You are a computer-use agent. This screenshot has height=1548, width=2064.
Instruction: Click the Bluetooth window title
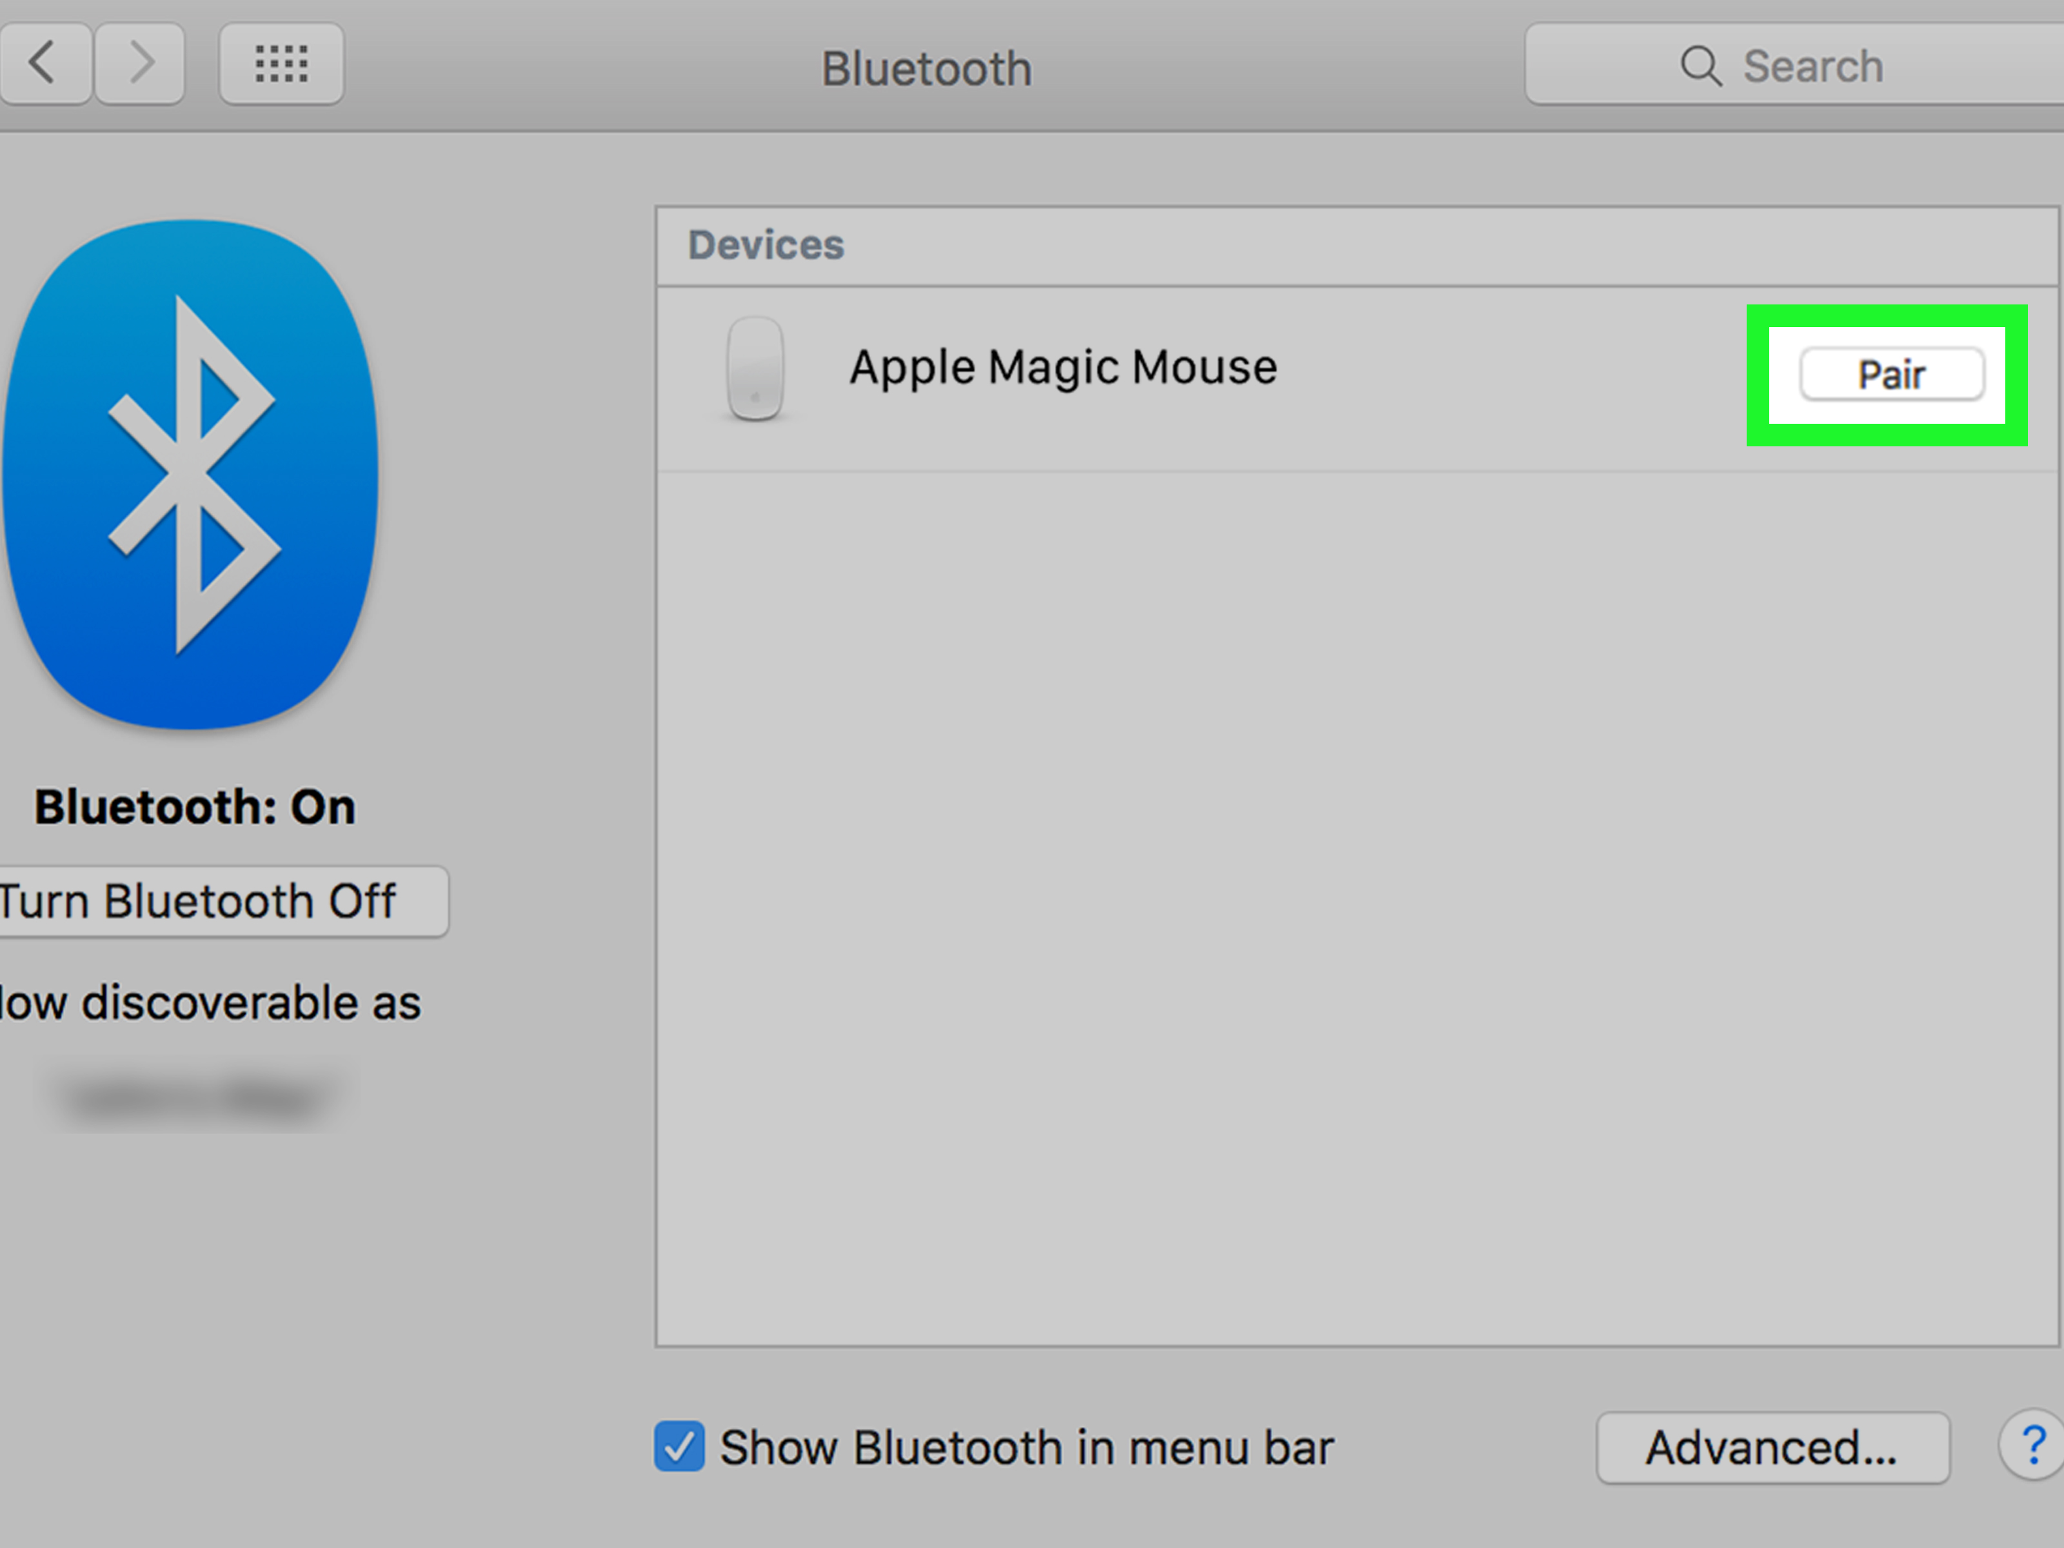pyautogui.click(x=927, y=69)
